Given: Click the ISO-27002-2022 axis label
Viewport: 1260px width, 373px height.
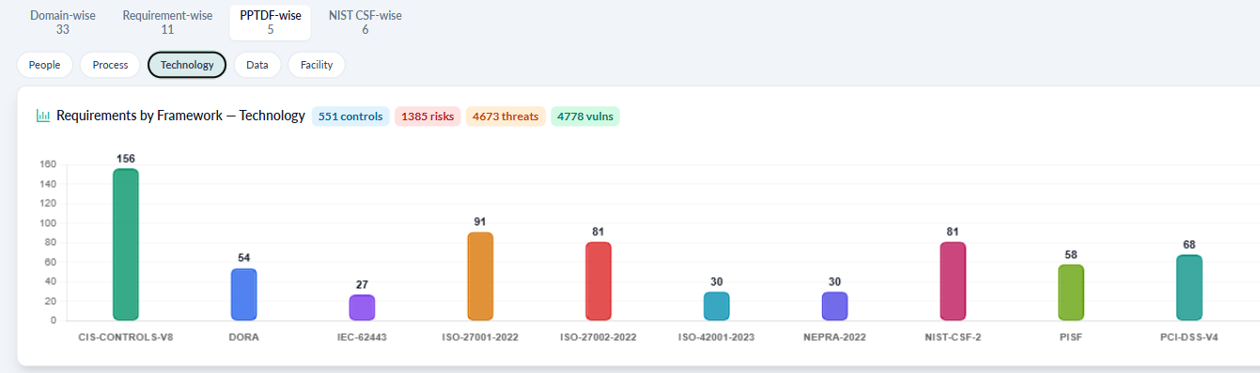Looking at the screenshot, I should (x=599, y=336).
